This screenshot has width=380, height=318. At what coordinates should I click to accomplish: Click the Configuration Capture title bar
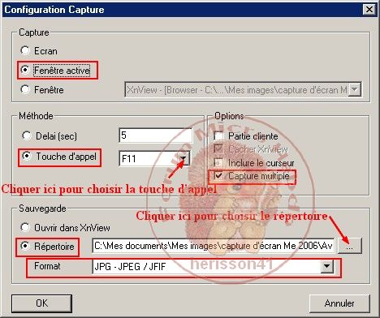tap(189, 10)
